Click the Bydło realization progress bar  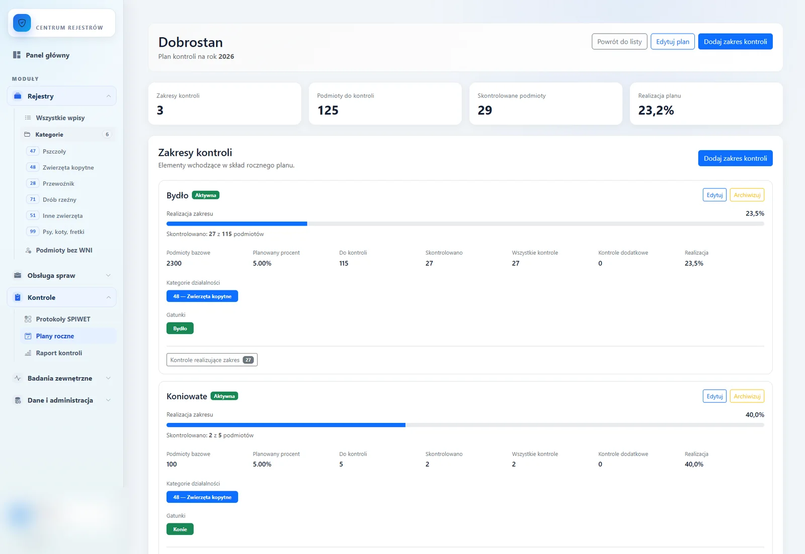(x=465, y=224)
